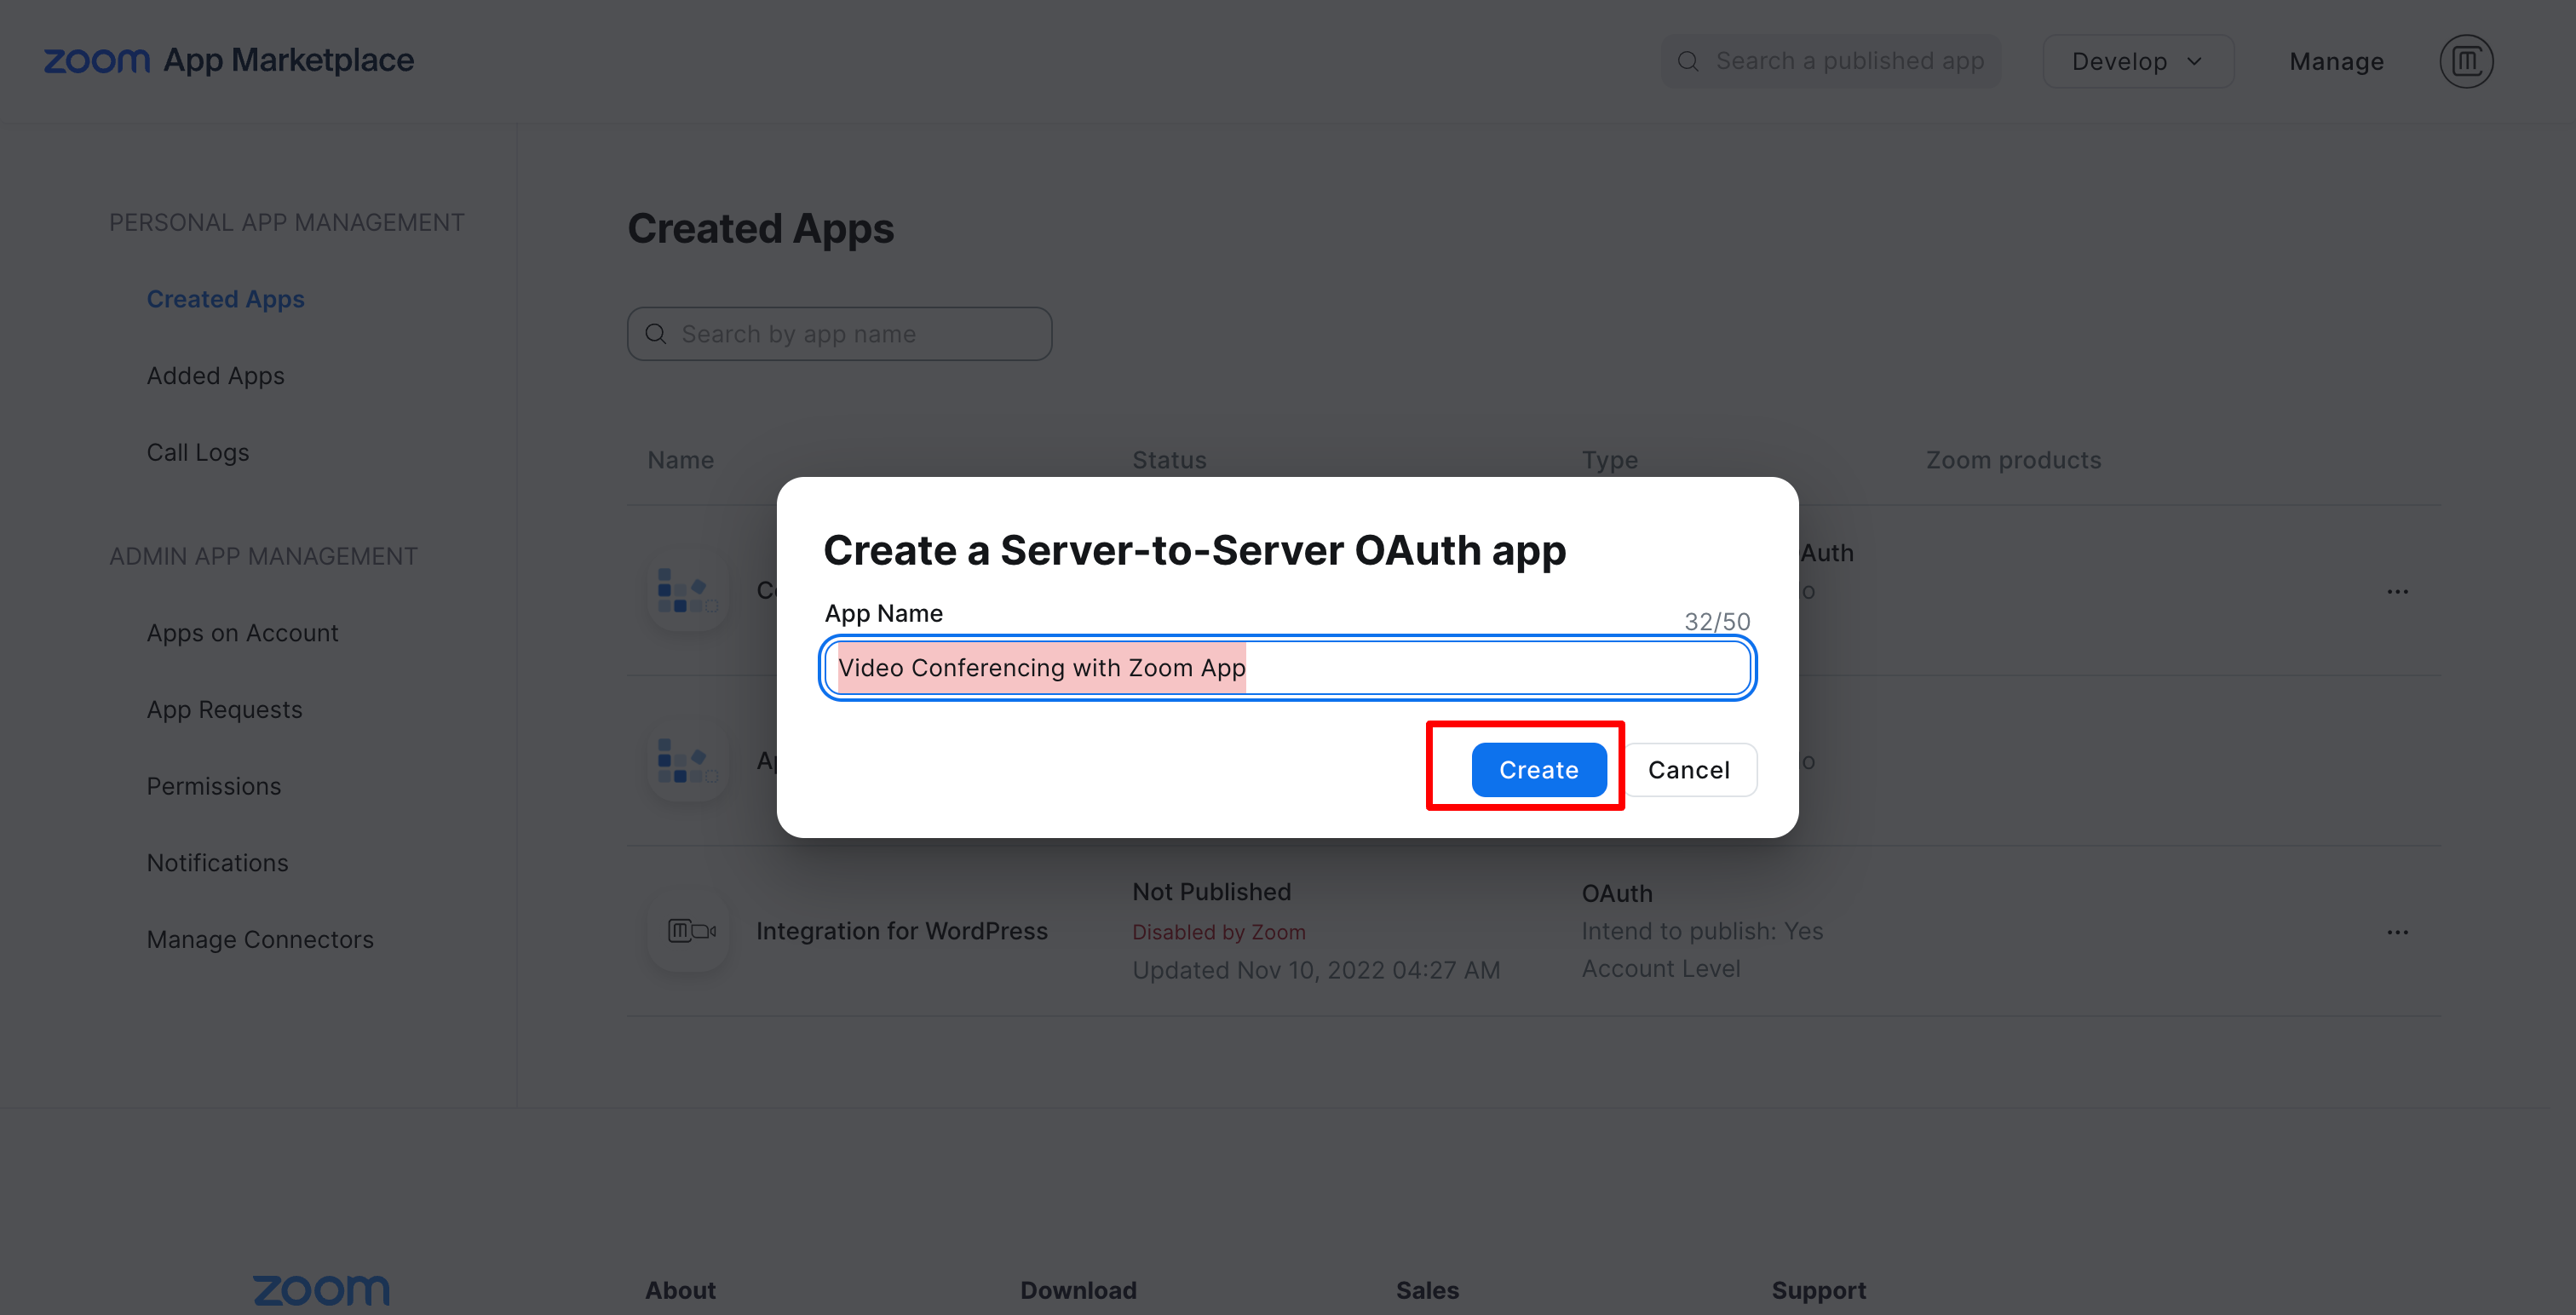Open Manage Connectors page
This screenshot has height=1315, width=2576.
[260, 940]
